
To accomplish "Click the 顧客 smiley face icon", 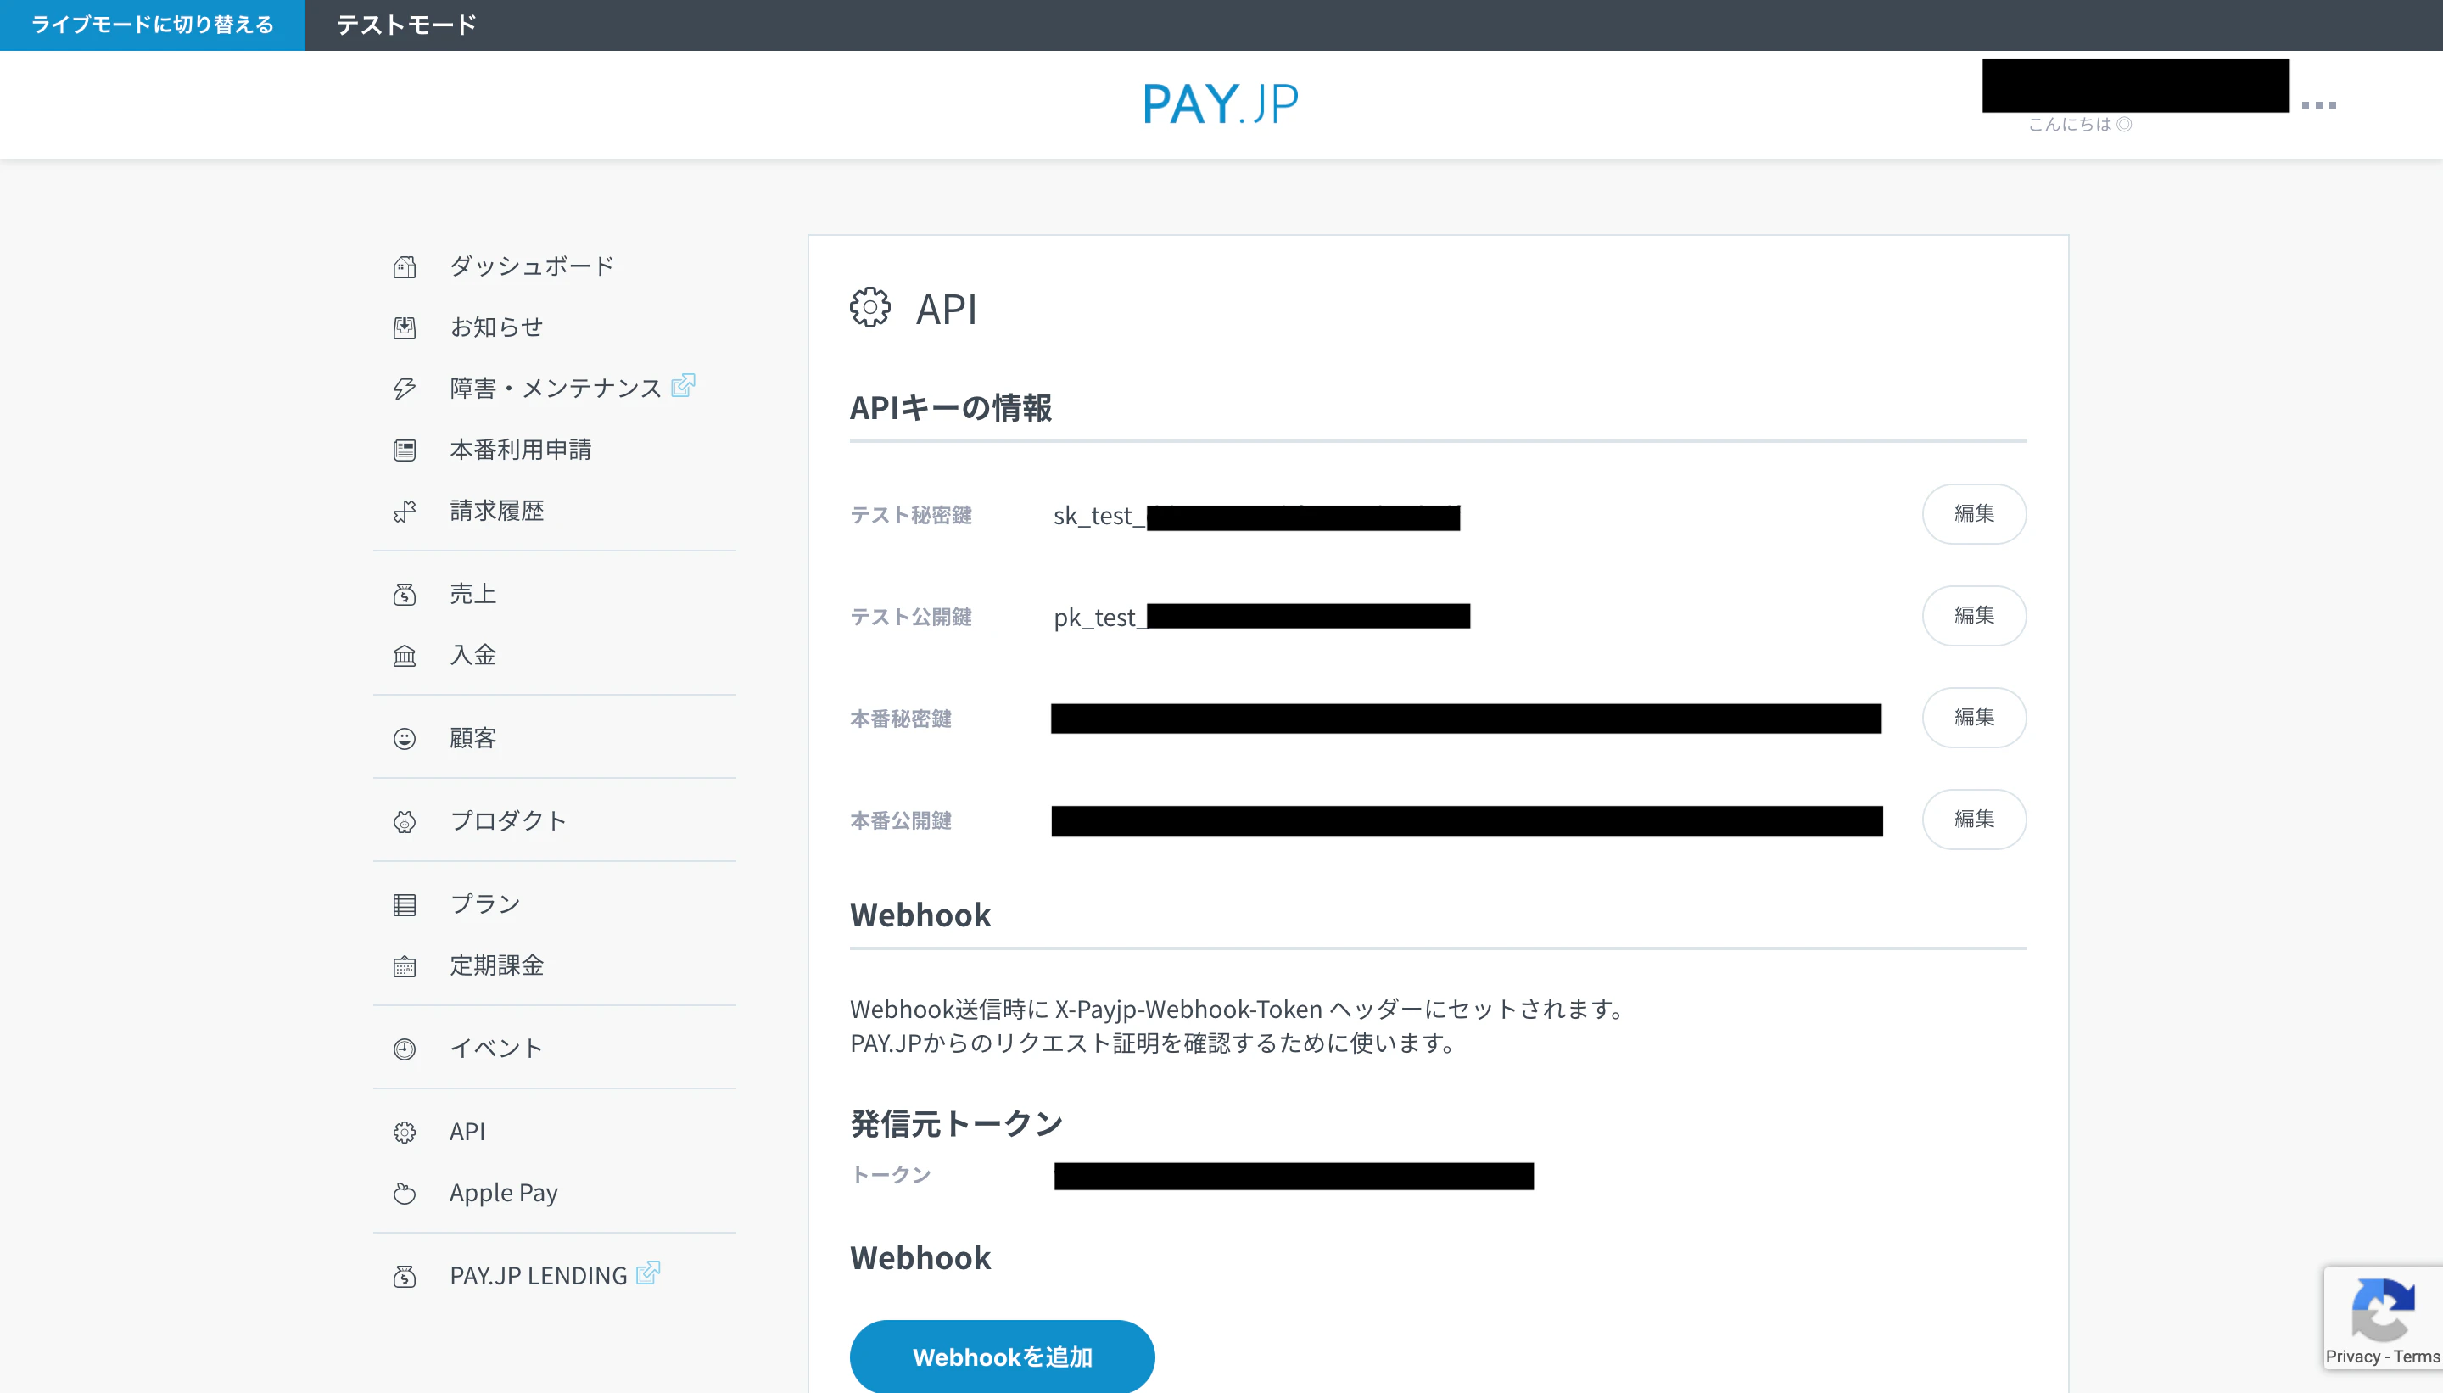I will pyautogui.click(x=405, y=739).
